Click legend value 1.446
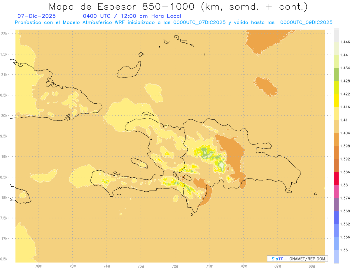Screen dimensions: 350x270 coord(345,42)
